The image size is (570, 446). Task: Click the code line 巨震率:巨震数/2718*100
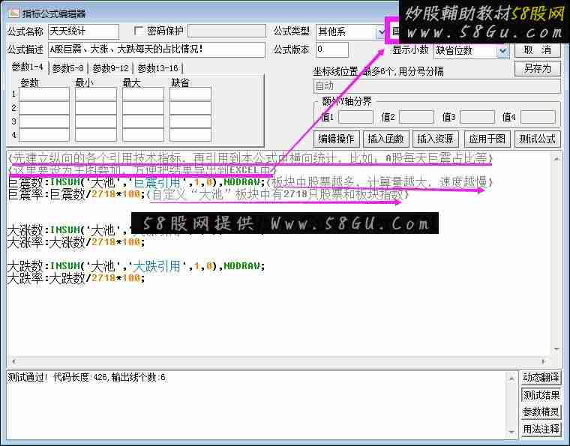pyautogui.click(x=76, y=194)
